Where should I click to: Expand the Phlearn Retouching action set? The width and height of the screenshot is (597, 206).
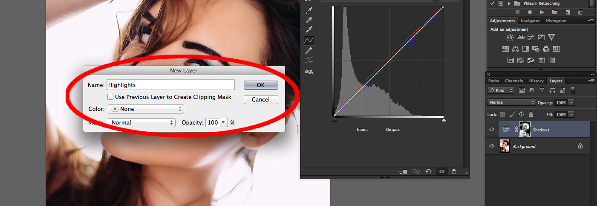point(509,3)
